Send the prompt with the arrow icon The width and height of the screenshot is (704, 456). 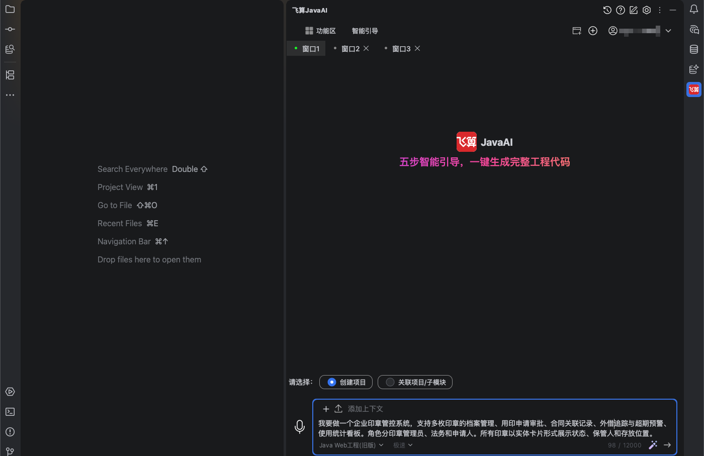tap(667, 445)
